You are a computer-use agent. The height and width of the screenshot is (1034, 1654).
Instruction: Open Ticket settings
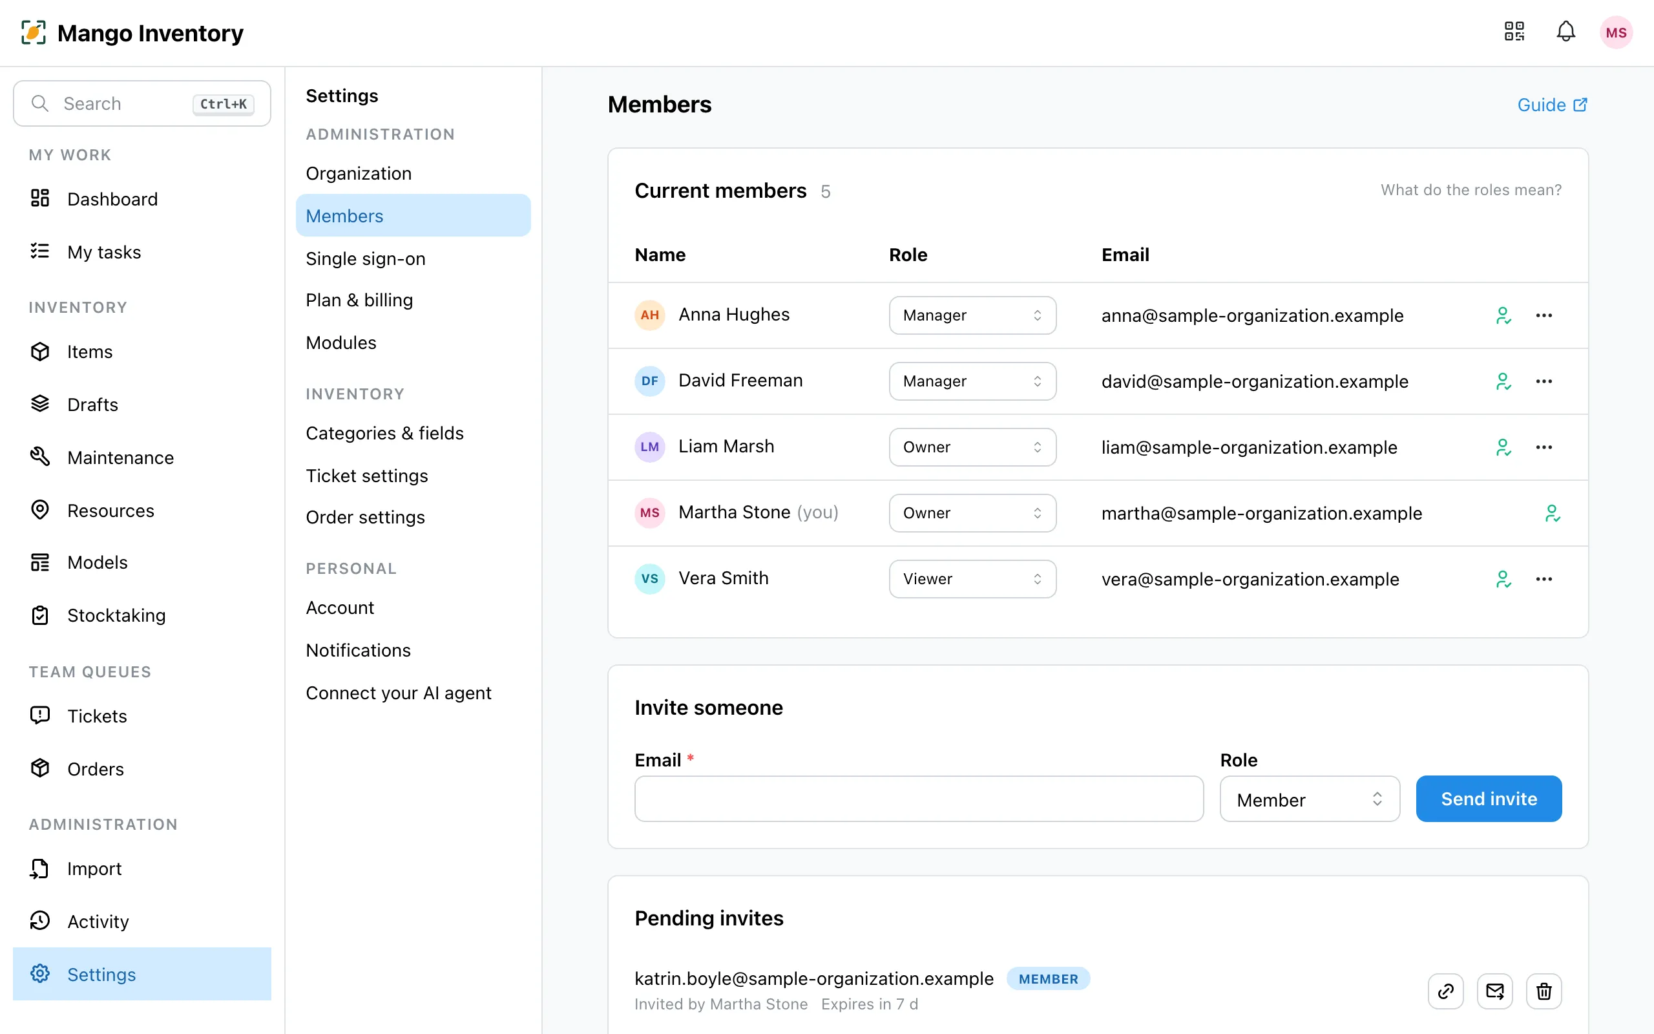(x=413, y=476)
